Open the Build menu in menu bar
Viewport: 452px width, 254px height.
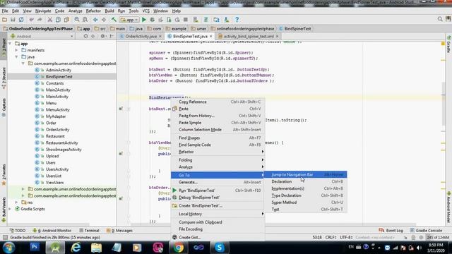tap(109, 11)
